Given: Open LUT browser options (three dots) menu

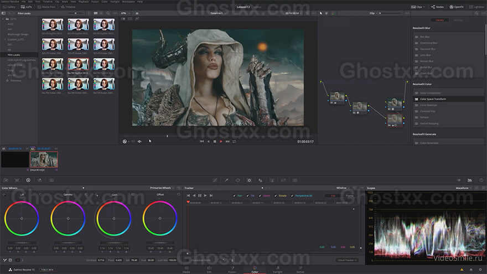Looking at the screenshot, I should point(115,13).
